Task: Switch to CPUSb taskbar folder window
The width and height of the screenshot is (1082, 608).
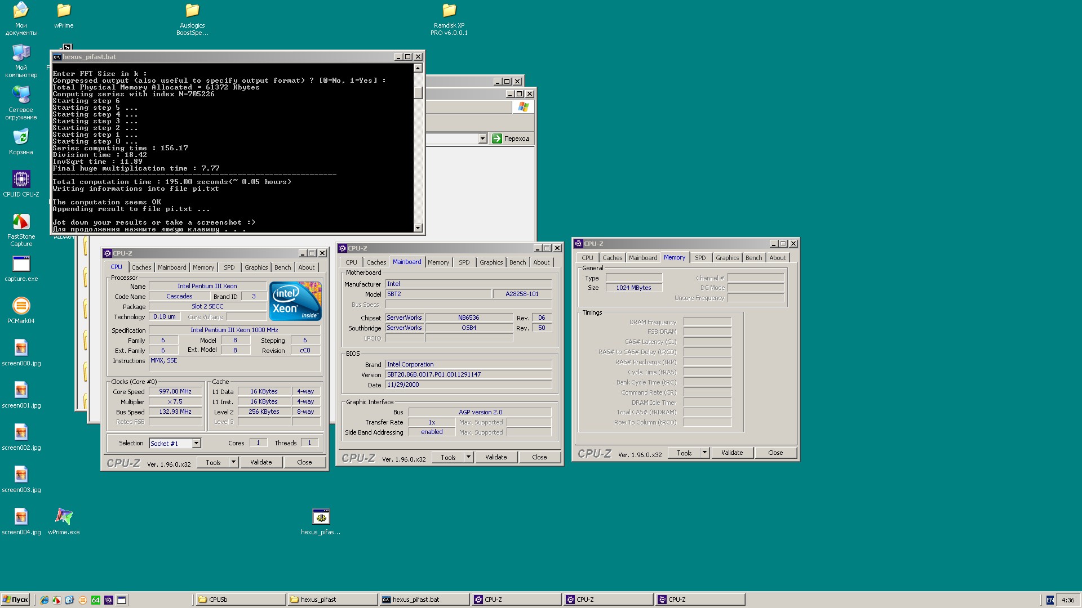Action: [x=240, y=600]
